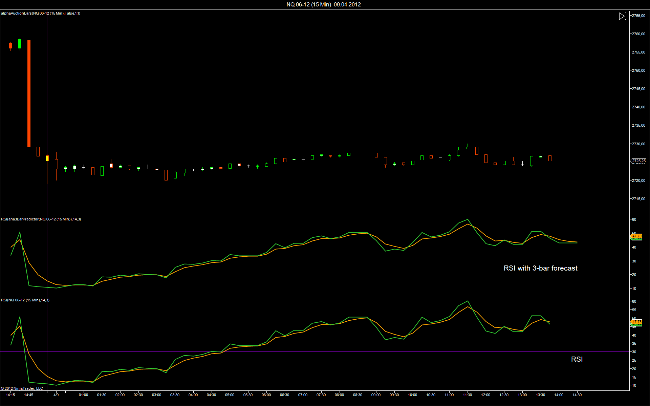
Task: Click the 47.78 value marker in forecast RSI panel
Action: pyautogui.click(x=637, y=236)
